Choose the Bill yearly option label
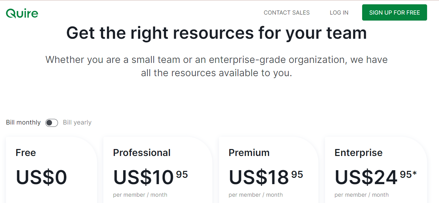 pyautogui.click(x=77, y=123)
